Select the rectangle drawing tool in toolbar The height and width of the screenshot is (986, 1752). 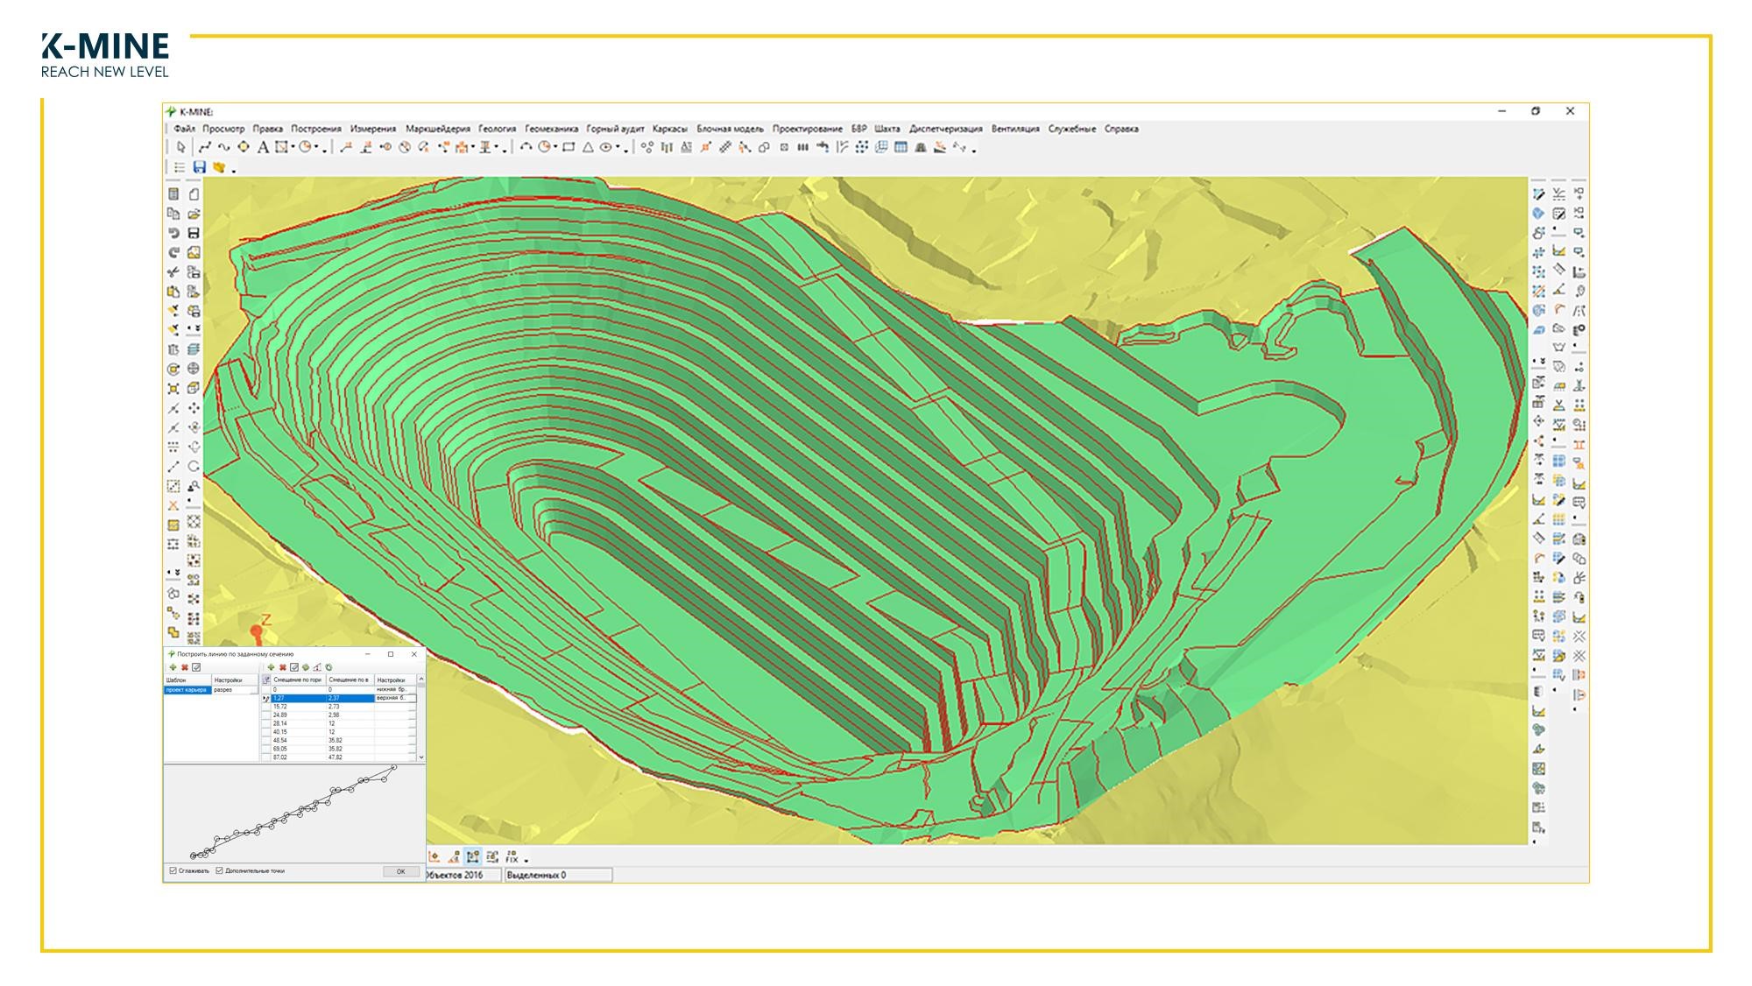click(569, 147)
